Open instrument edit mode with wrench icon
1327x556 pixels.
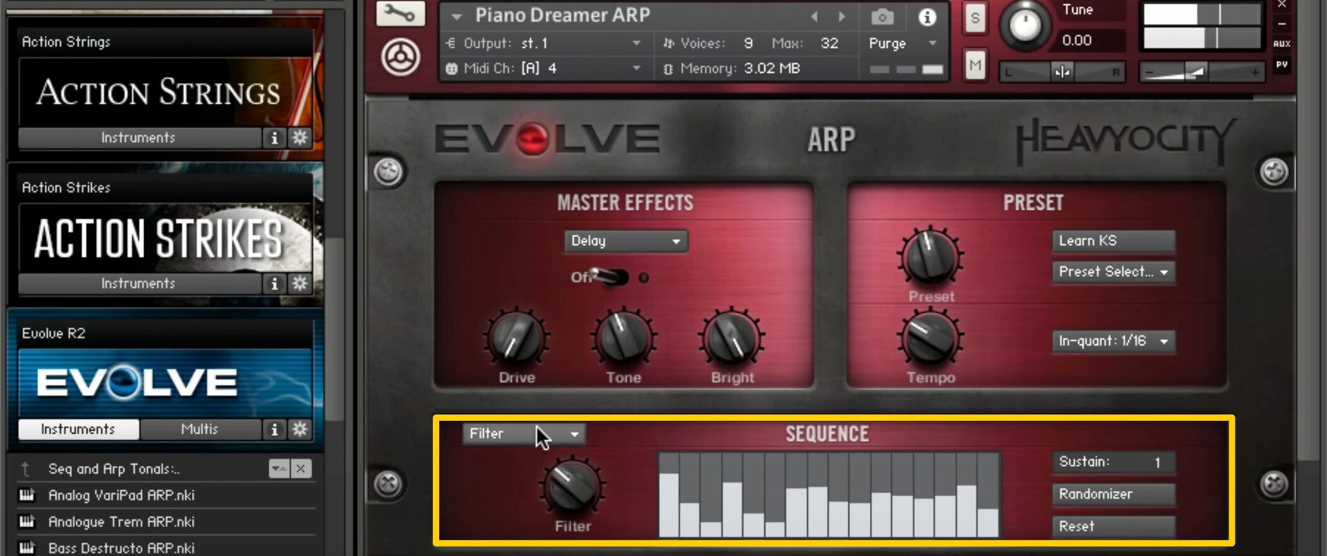tap(400, 13)
